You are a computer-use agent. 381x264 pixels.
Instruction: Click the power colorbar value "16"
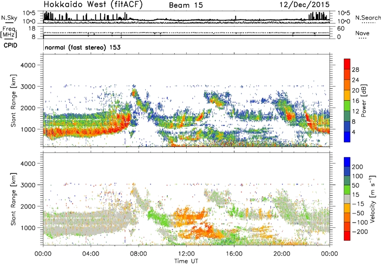pos(355,101)
